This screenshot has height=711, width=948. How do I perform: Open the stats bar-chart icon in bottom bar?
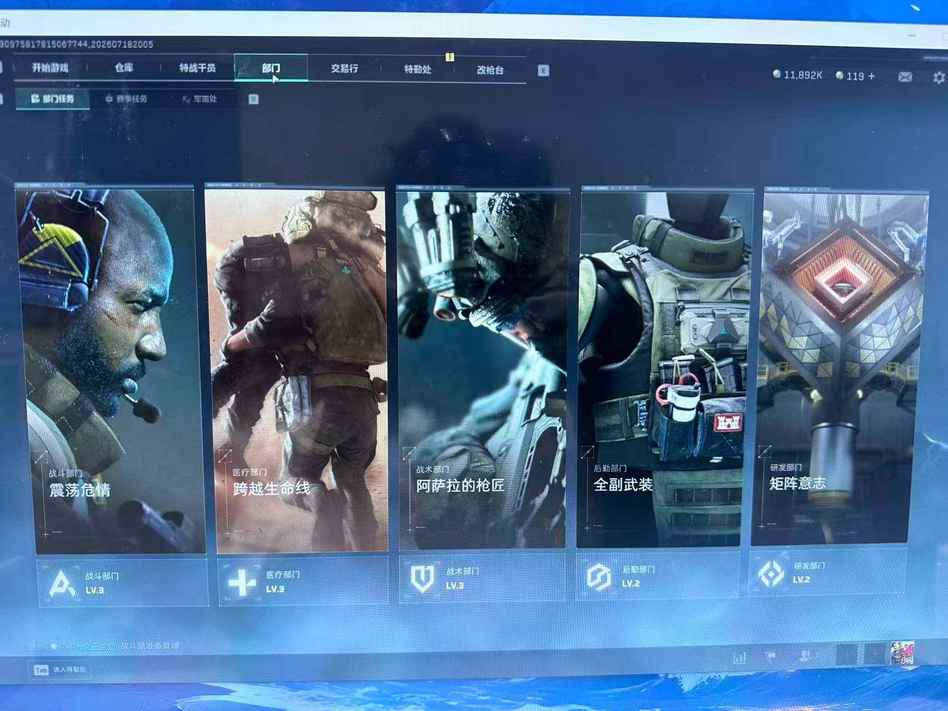pyautogui.click(x=740, y=658)
